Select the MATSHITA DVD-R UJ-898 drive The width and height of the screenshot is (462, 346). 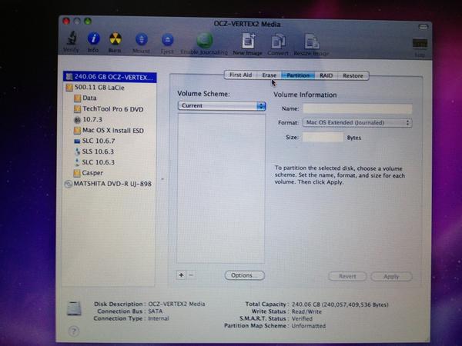tap(109, 184)
